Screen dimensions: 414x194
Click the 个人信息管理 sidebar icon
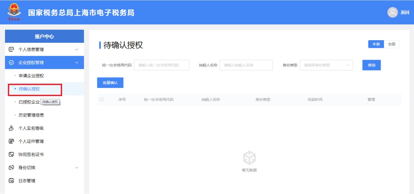11,49
